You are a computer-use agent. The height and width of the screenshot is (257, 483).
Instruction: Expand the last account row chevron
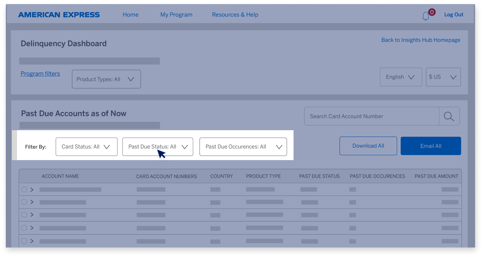[x=32, y=241]
